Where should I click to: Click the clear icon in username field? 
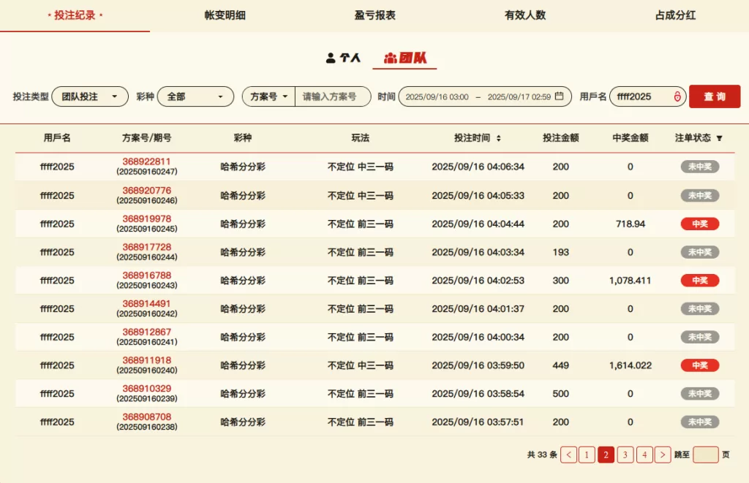[677, 96]
